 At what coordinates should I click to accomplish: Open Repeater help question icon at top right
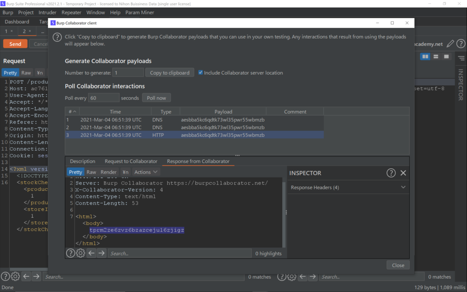[461, 44]
